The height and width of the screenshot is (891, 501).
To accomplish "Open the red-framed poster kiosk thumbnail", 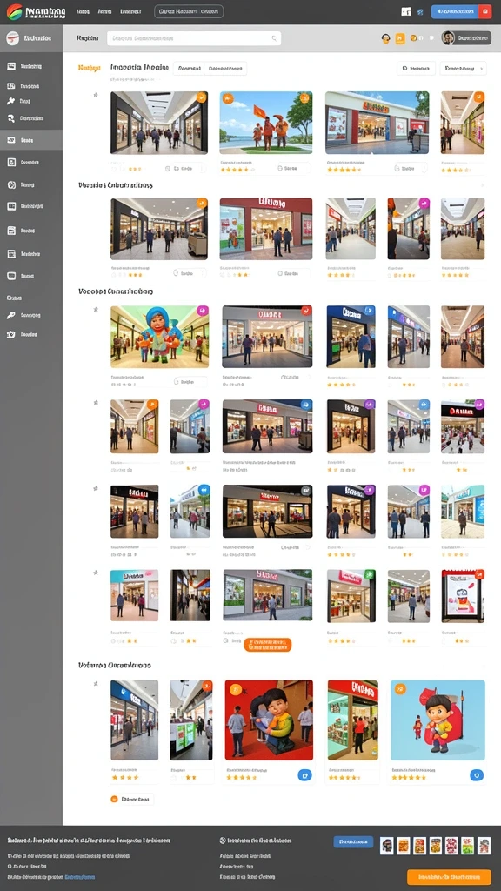I will pyautogui.click(x=463, y=595).
